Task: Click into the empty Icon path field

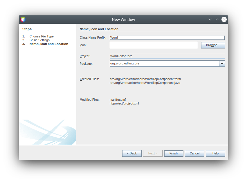Action: (x=153, y=45)
